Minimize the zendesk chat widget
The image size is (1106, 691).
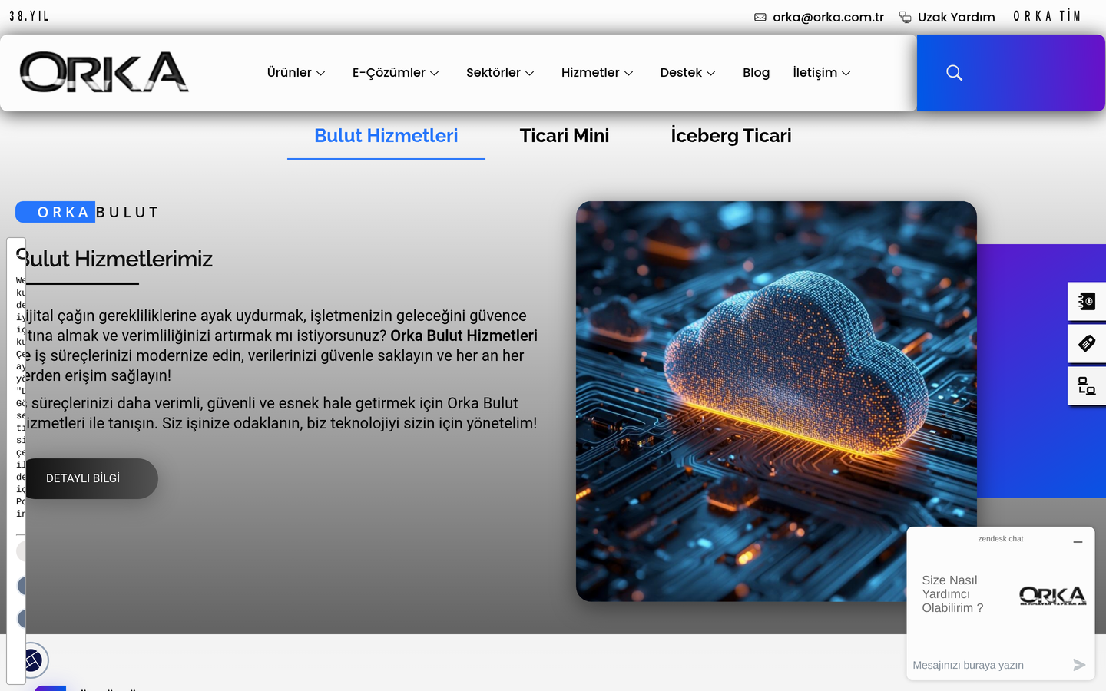(1078, 542)
